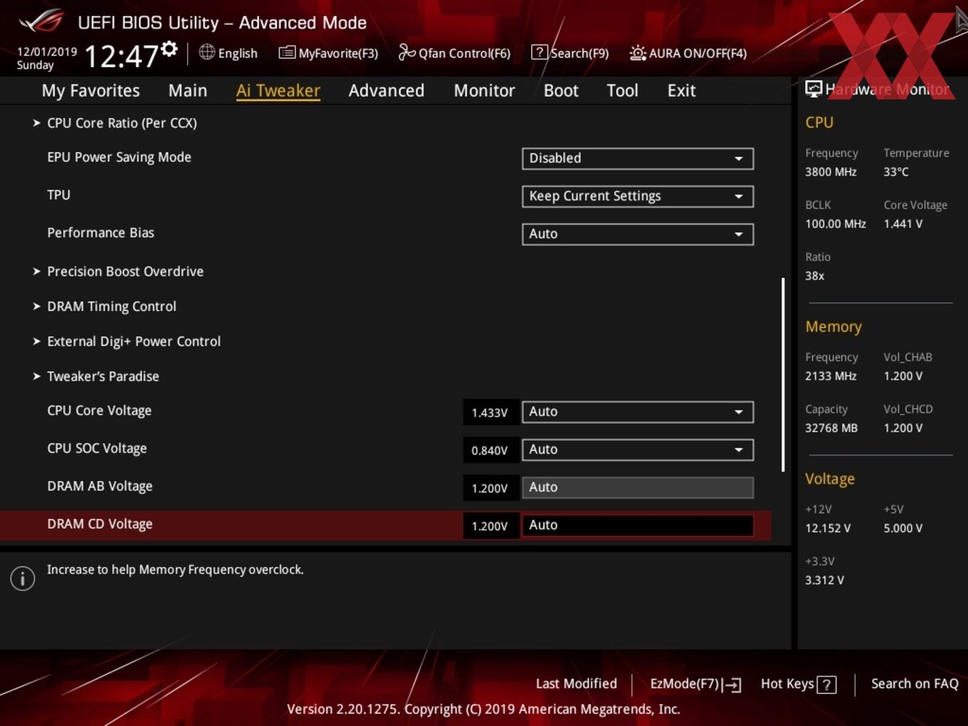Open the Boot tab
968x726 pixels.
561,90
